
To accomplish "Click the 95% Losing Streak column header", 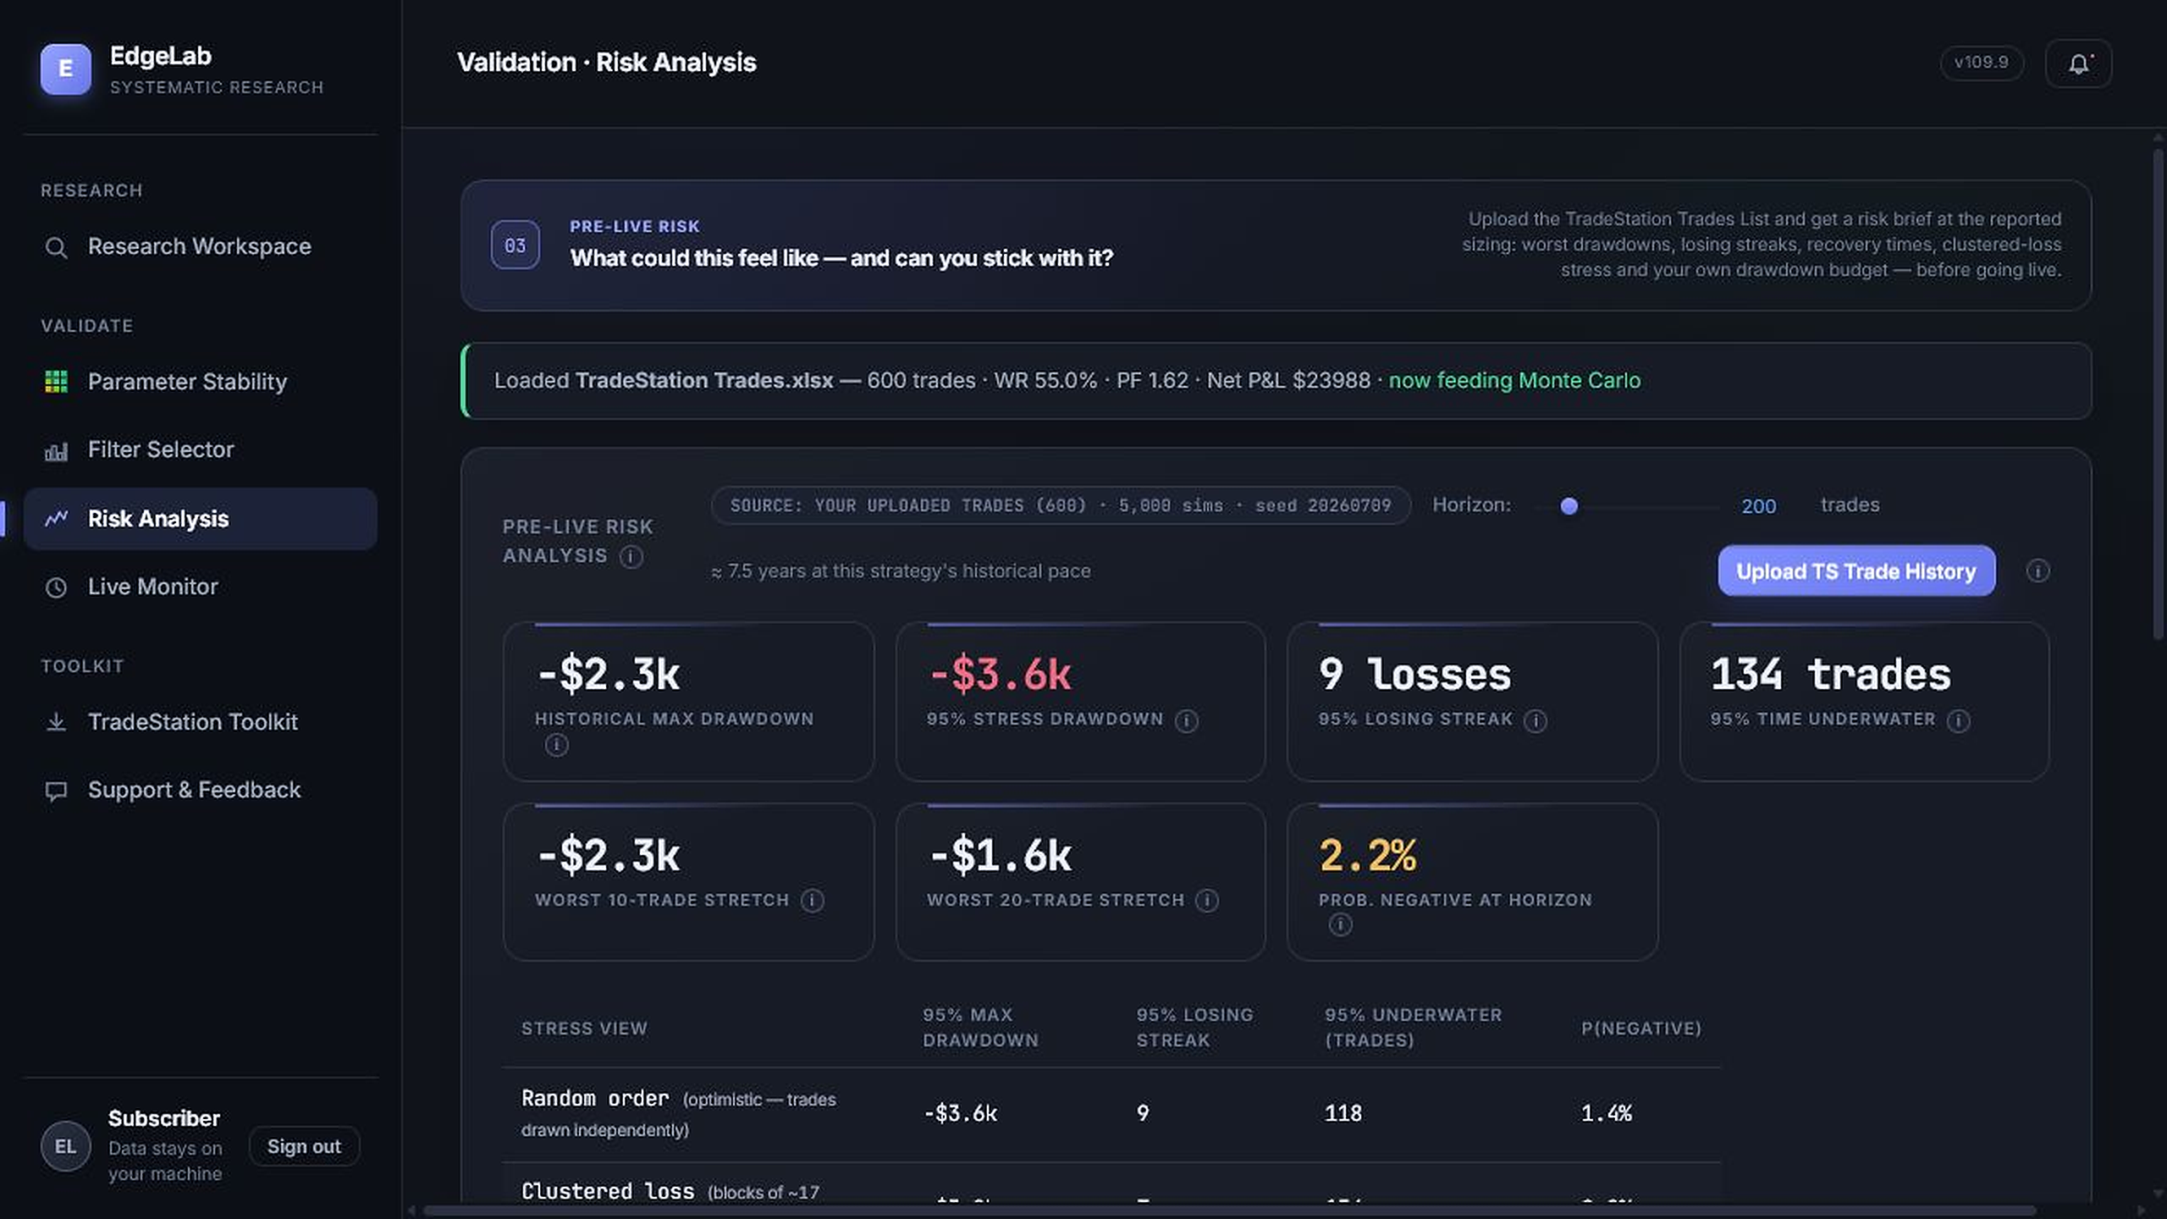I will [x=1194, y=1028].
